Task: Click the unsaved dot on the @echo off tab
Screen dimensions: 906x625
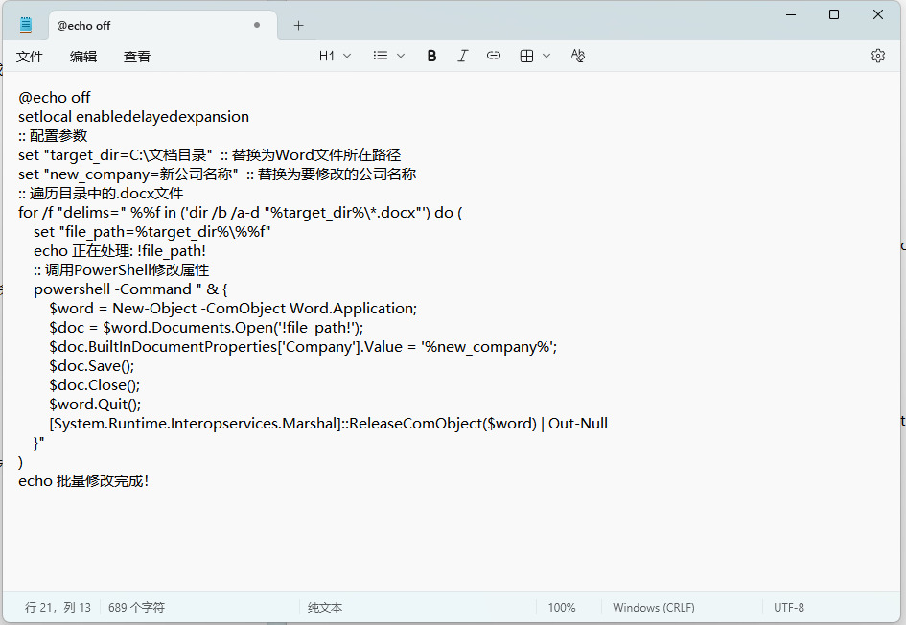Action: pos(257,25)
